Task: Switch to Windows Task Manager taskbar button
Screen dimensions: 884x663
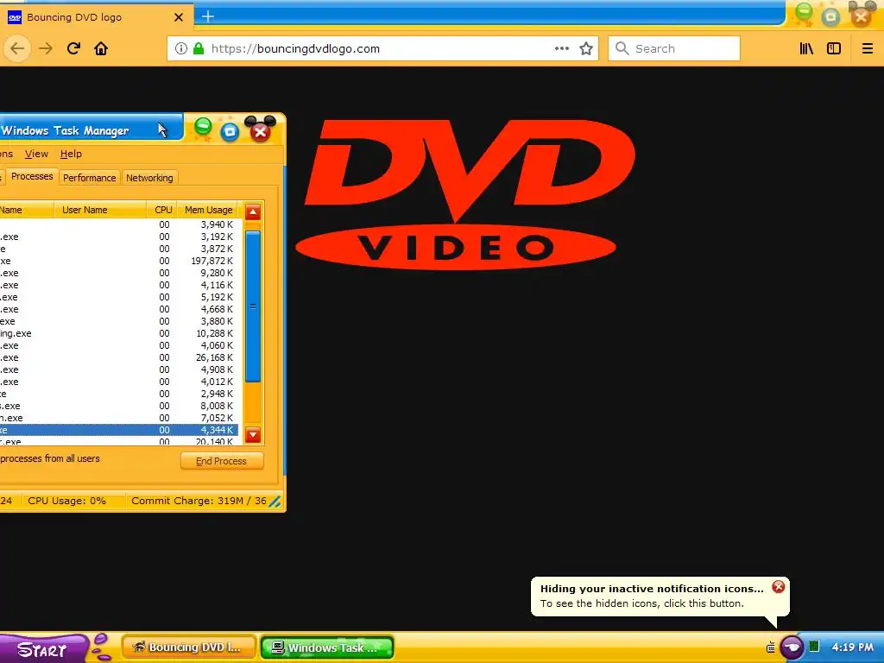Action: (327, 647)
